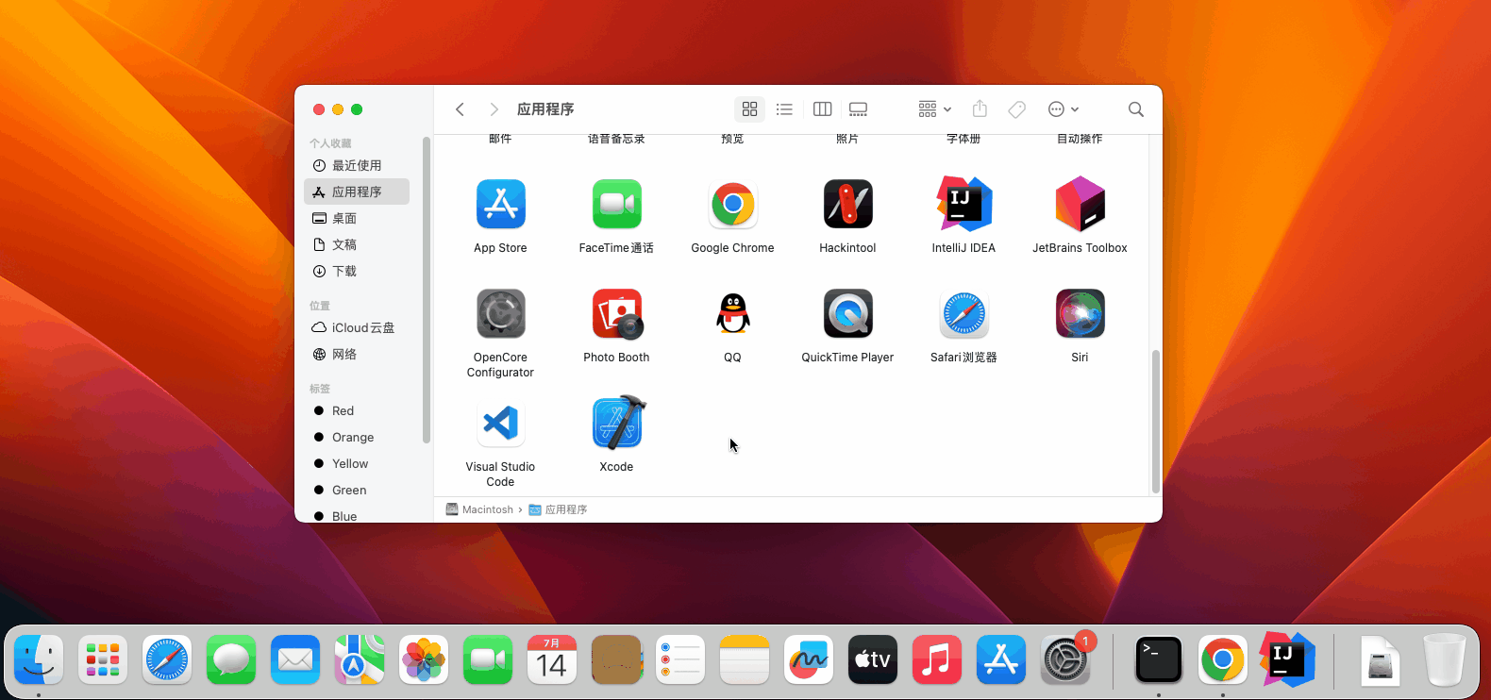Select the OpenCore Configurator icon

(x=500, y=314)
